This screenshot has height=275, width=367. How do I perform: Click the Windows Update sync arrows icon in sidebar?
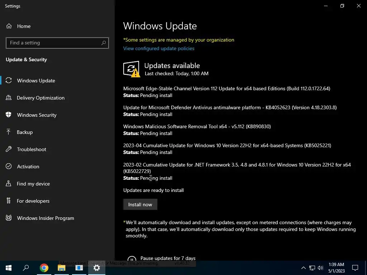coord(9,81)
